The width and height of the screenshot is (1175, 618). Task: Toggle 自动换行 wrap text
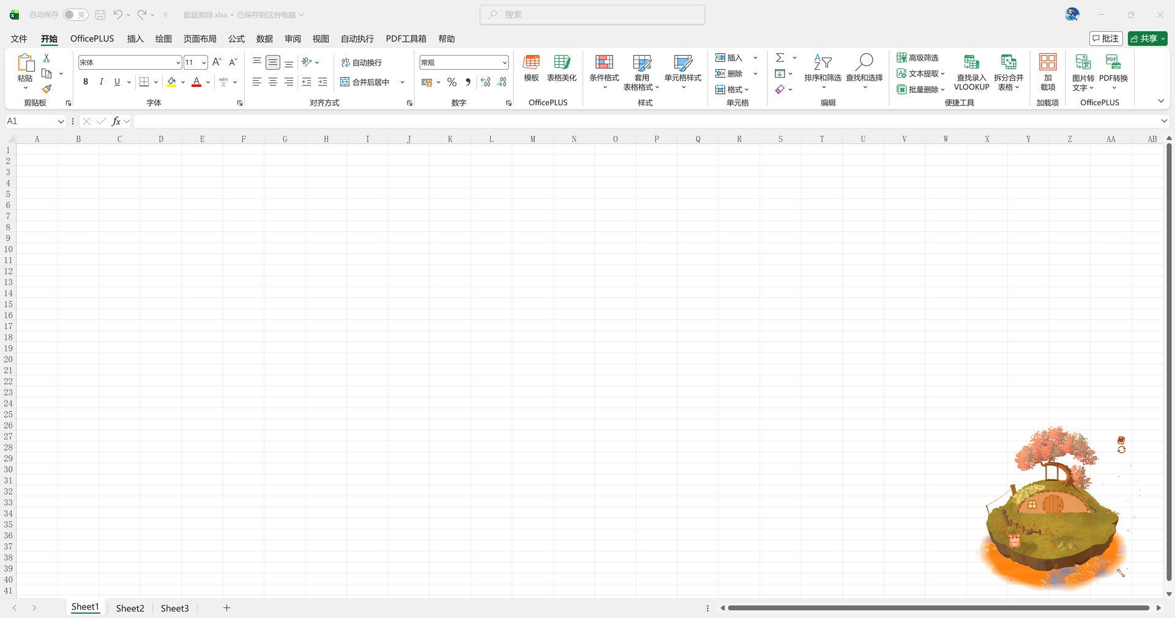(x=361, y=62)
